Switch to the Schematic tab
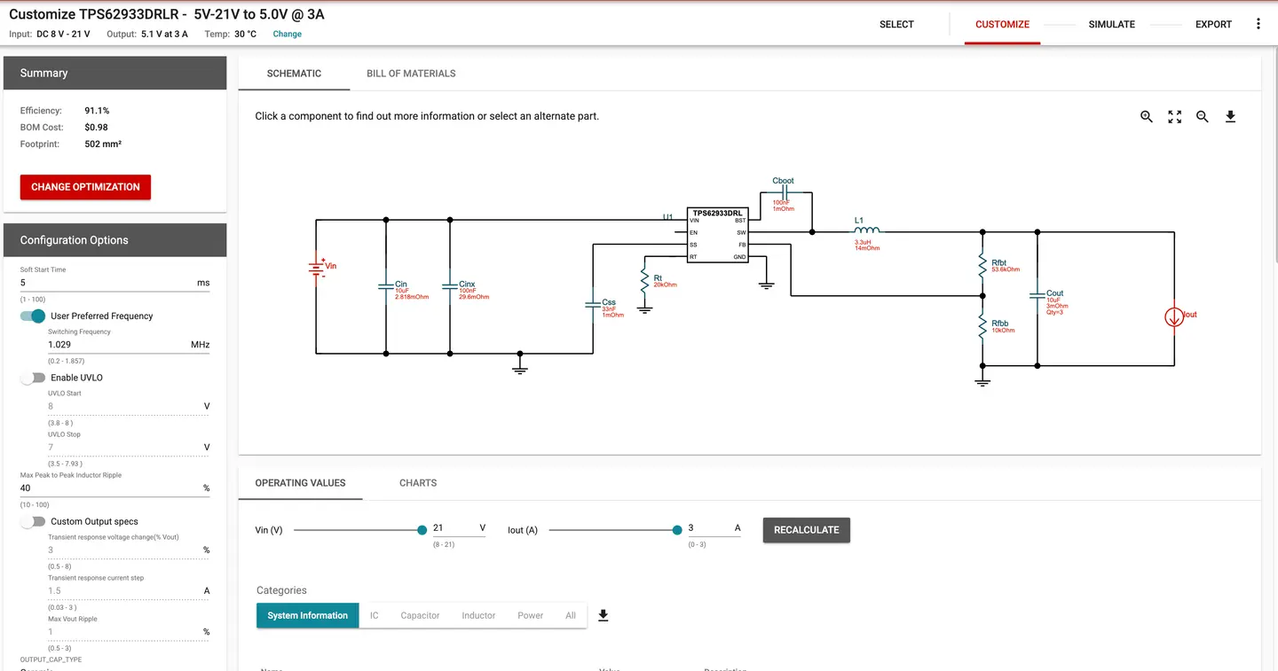1278x671 pixels. coord(294,74)
